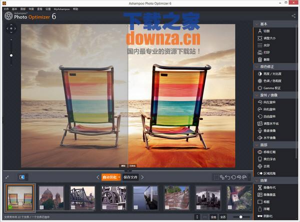Collapse the 基本 section header
The image size is (300, 222).
pyautogui.click(x=274, y=24)
